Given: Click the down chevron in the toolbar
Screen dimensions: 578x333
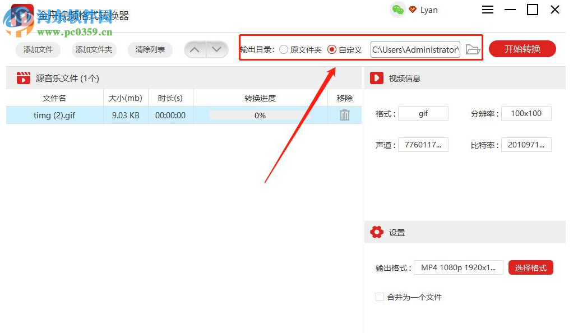Looking at the screenshot, I should point(217,49).
